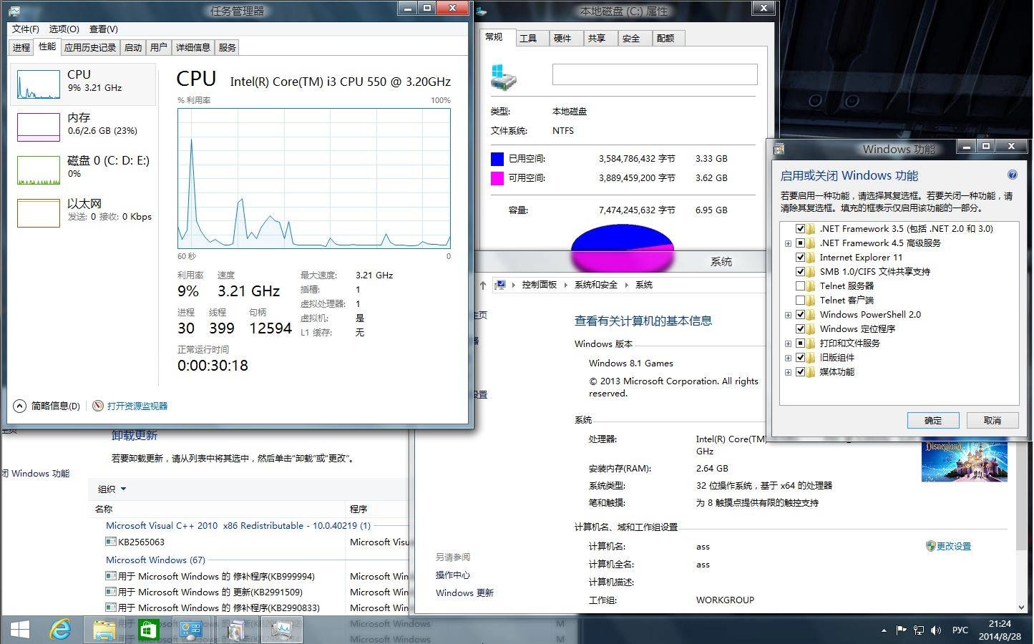Click the drive icon in 本地磁盘 properties
Image resolution: width=1034 pixels, height=644 pixels.
(x=504, y=77)
